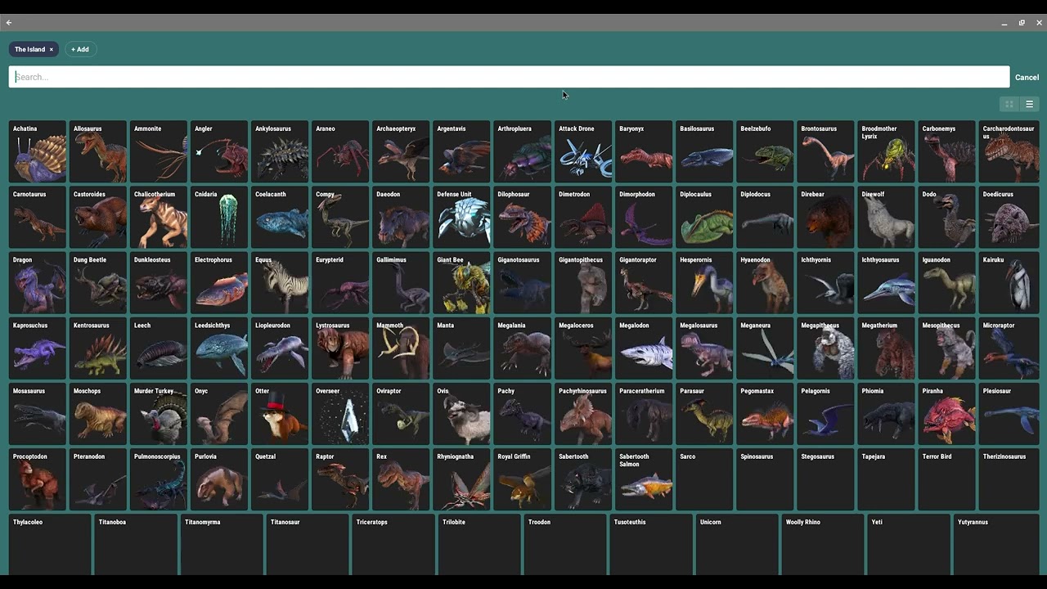Select the Pegomastax tile
Viewport: 1047px width, 589px height.
[x=765, y=413]
